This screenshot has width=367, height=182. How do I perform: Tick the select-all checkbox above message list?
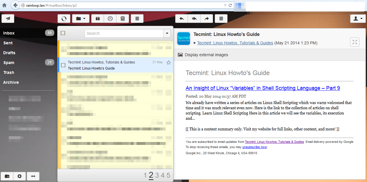click(63, 33)
